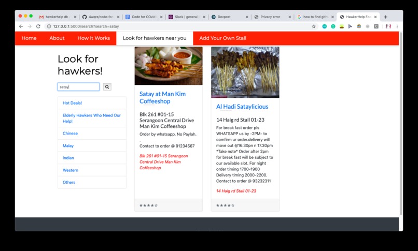Click star rating on Man Kim card
The width and height of the screenshot is (418, 251).
(148, 205)
